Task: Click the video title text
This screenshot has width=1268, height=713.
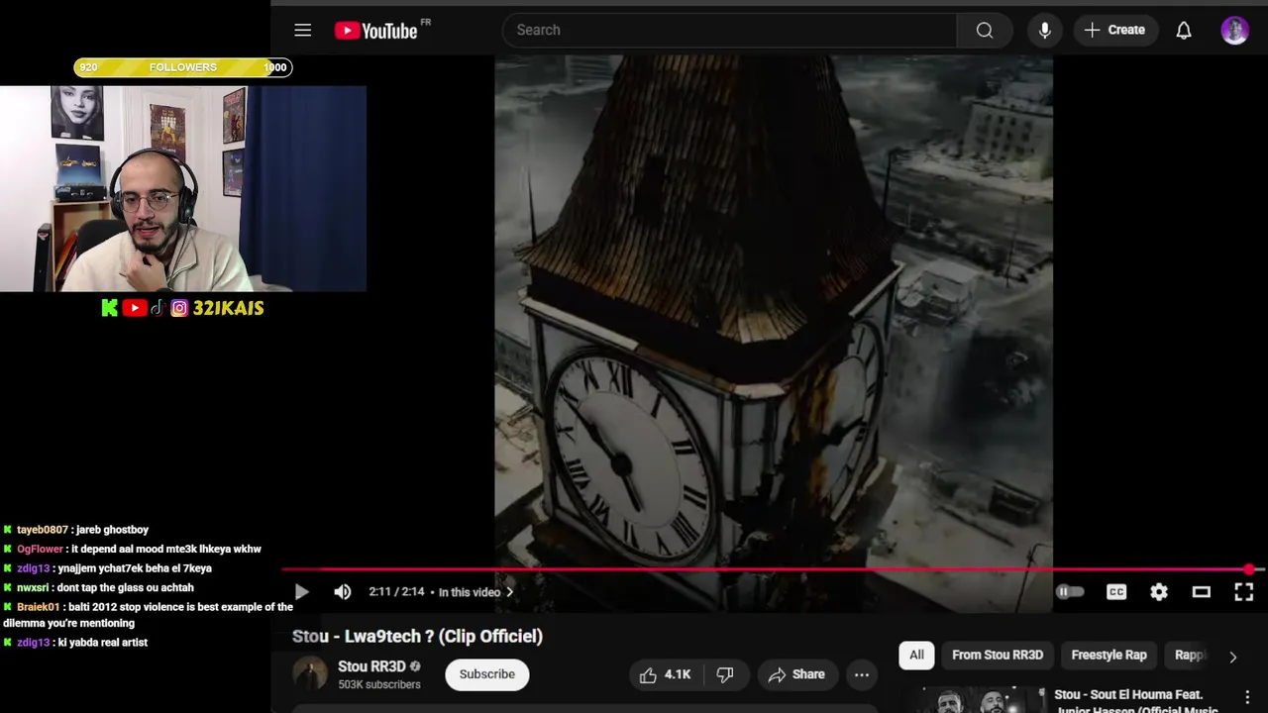Action: coord(417,636)
